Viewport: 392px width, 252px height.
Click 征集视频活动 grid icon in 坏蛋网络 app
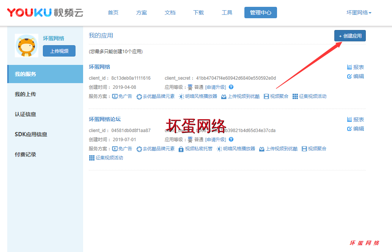tap(295, 96)
